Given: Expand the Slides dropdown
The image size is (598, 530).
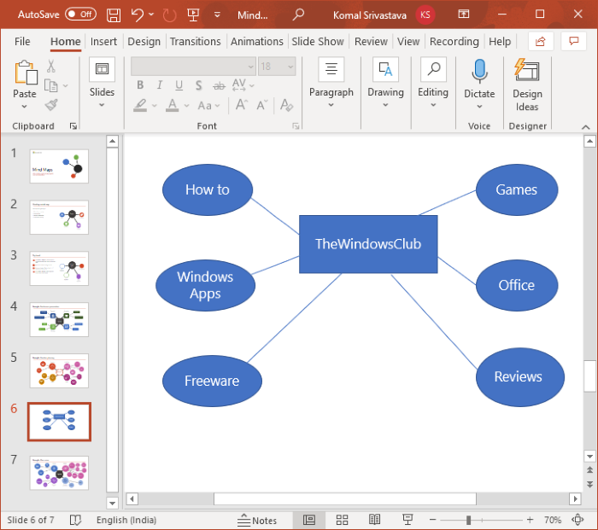Looking at the screenshot, I should [x=102, y=105].
